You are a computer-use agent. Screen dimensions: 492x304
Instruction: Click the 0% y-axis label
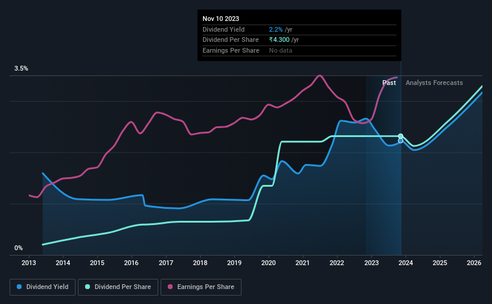[19, 248]
